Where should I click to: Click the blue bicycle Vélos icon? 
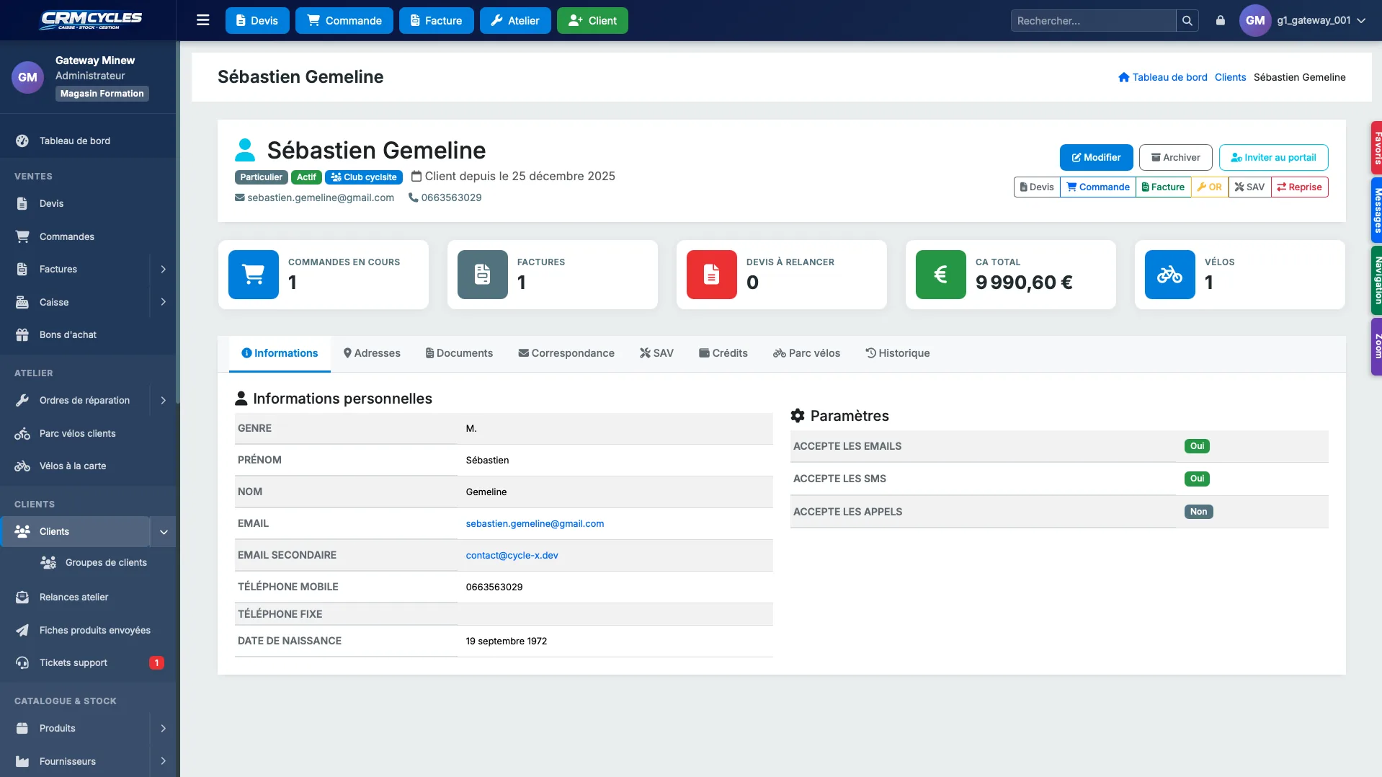coord(1170,275)
